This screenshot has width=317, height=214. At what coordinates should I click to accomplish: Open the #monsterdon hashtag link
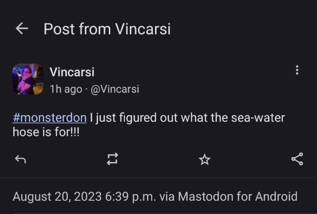[50, 117]
